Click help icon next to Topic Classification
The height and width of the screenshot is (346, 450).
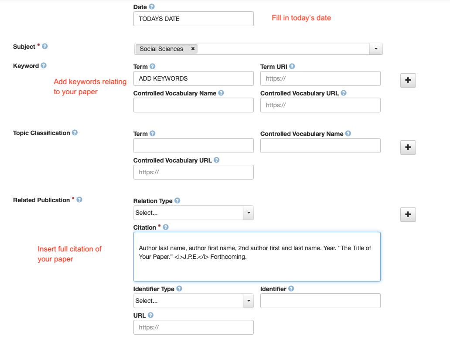(x=75, y=133)
